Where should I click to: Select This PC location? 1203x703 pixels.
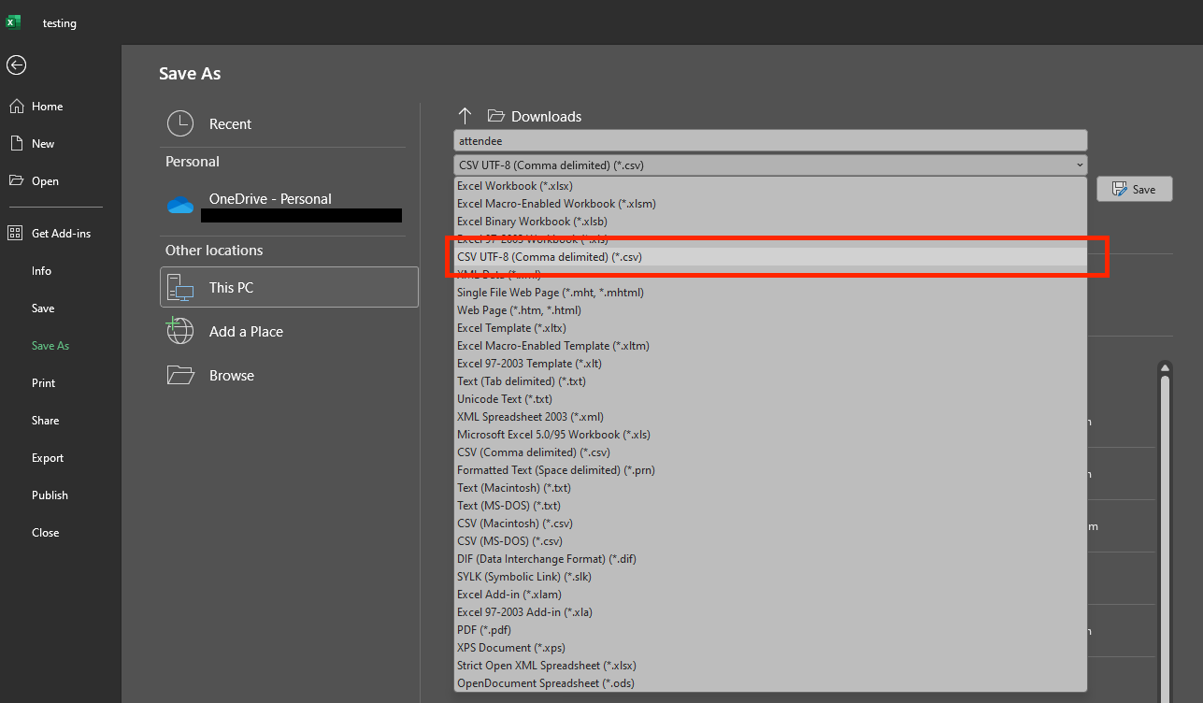pyautogui.click(x=289, y=287)
